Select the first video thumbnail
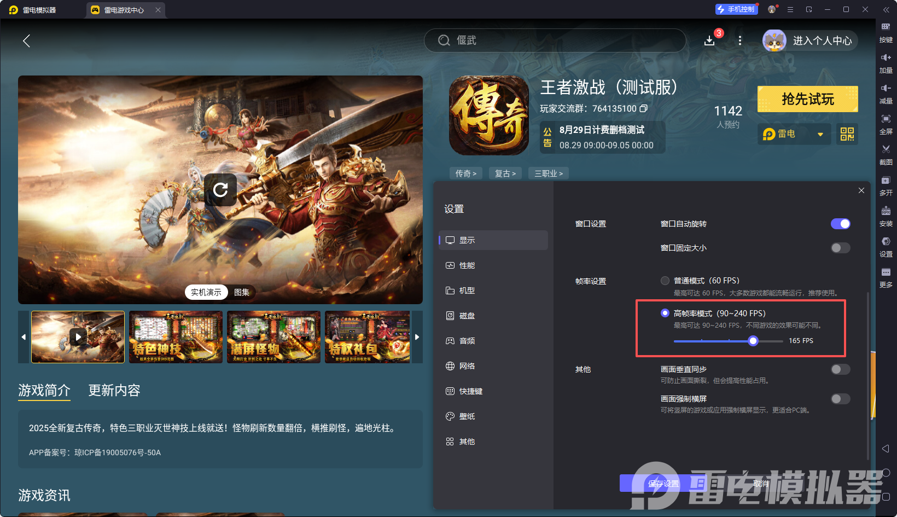The width and height of the screenshot is (897, 517). [78, 337]
